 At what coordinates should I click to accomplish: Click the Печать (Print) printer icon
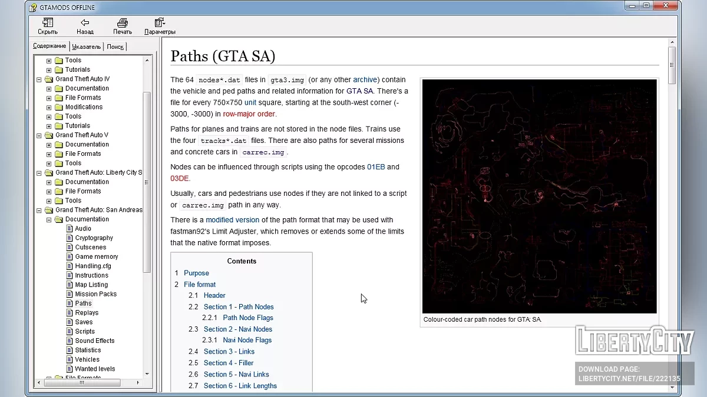click(123, 23)
